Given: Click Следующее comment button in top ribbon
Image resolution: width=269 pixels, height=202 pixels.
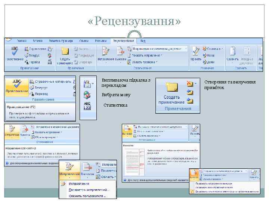Looking at the screenshot, I should tap(84, 62).
